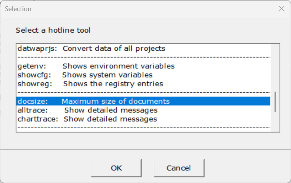Select 'datwaprjs: Convert data of all projects'

143,49
